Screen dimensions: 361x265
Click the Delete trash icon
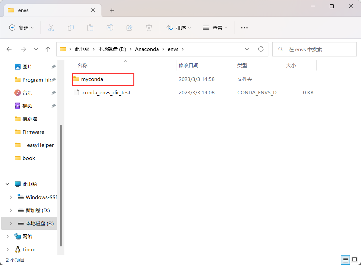(x=149, y=28)
